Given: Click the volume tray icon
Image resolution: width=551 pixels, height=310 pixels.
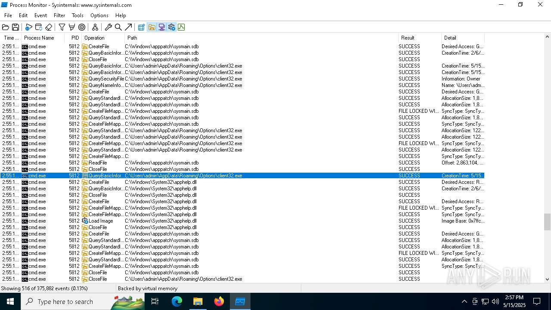Looking at the screenshot, I should (495, 301).
